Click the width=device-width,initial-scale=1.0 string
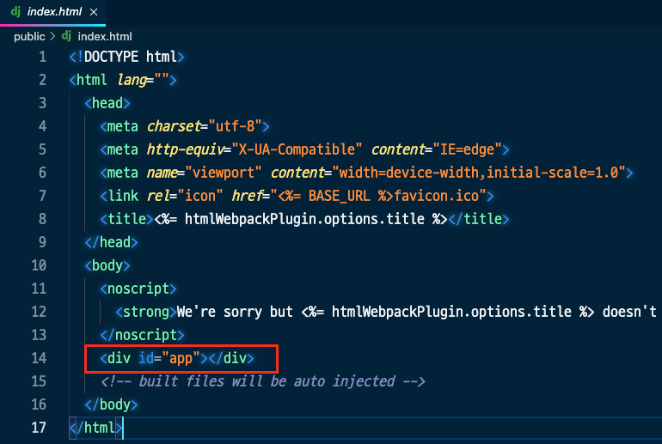 coord(479,173)
